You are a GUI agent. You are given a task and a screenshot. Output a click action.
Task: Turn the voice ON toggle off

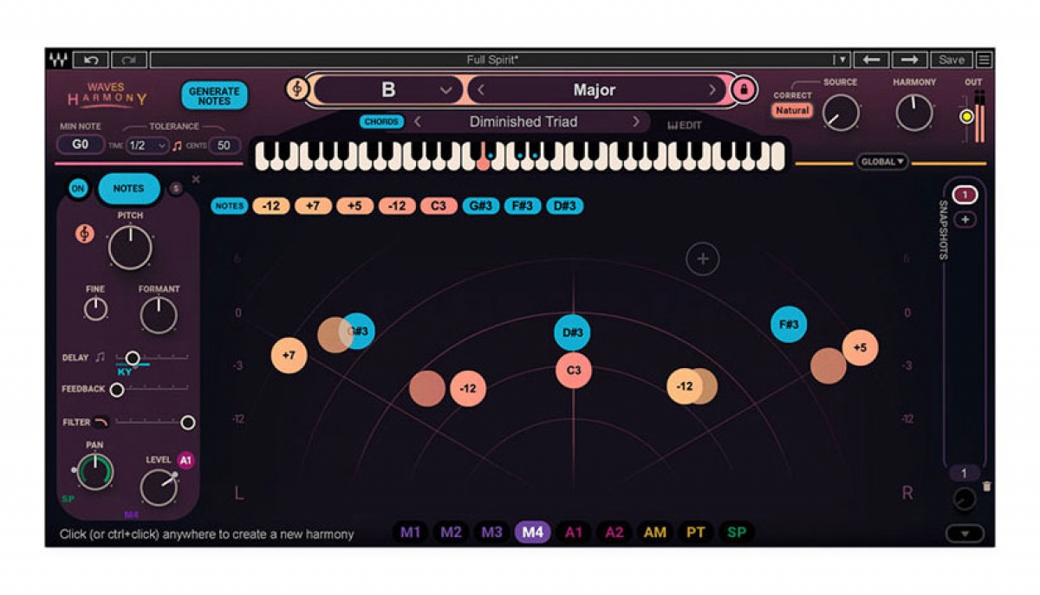coord(78,189)
